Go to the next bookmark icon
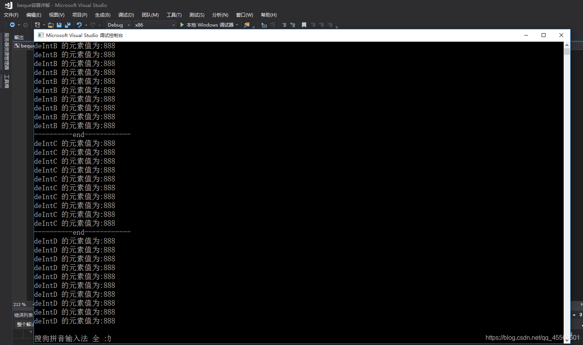The height and width of the screenshot is (345, 583). point(321,25)
